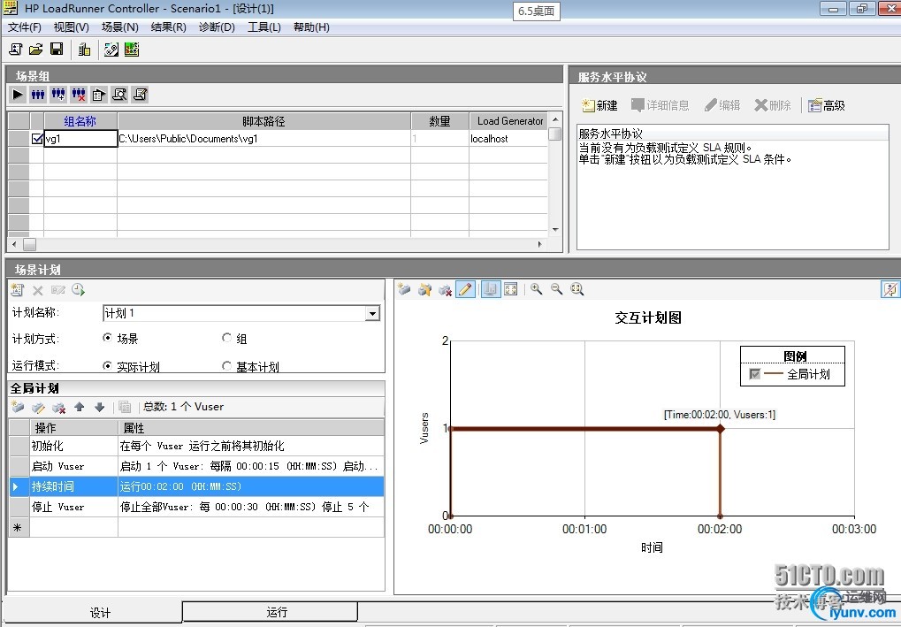The image size is (901, 627).
Task: Edit the selected action in the global schedule toolbar
Action: point(39,408)
